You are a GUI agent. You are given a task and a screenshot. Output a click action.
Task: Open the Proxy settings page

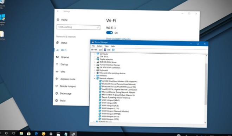[60, 101]
